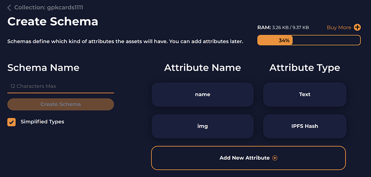
Task: Click the orange plus icon beside Buy More
Action: 357,27
